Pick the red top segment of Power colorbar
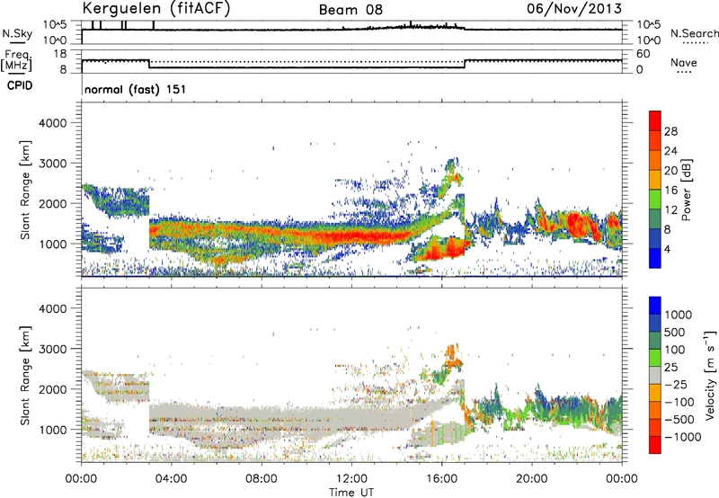This screenshot has height=498, width=719. tap(655, 121)
